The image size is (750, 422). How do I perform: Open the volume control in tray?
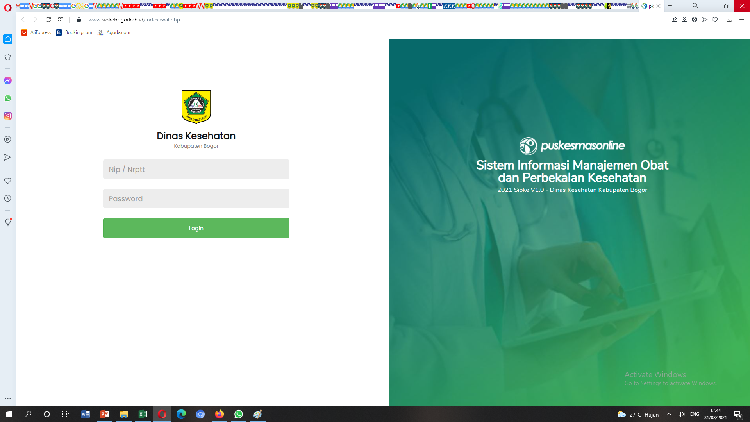681,414
